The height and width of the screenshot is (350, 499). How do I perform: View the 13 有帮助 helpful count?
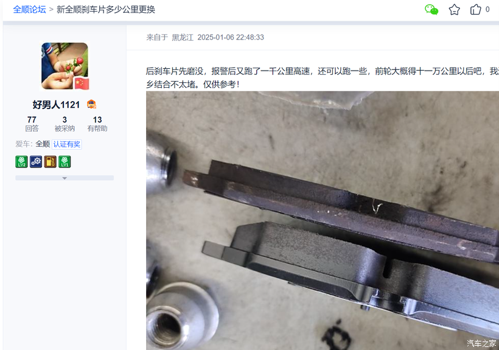pos(97,124)
